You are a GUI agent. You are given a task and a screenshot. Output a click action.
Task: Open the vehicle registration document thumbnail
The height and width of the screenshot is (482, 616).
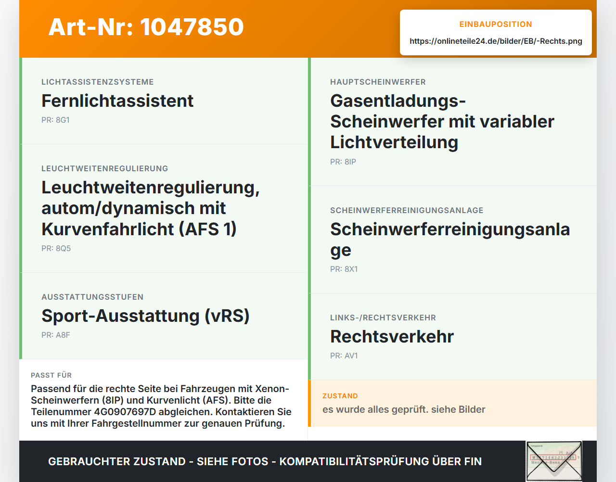point(554,461)
